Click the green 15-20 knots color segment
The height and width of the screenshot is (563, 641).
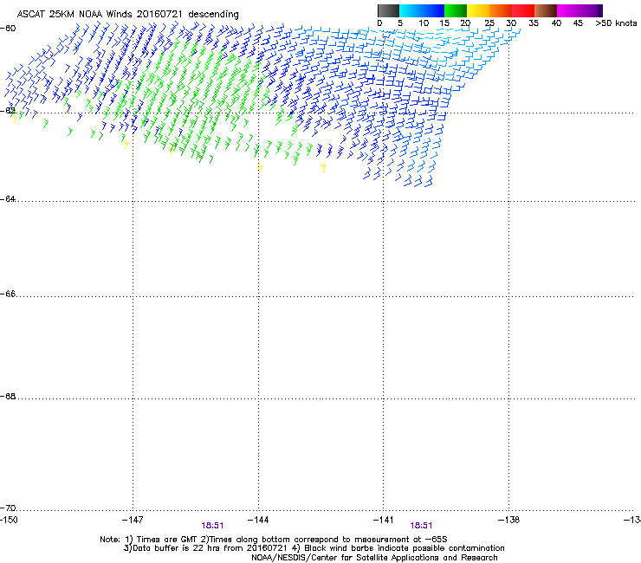(x=456, y=10)
